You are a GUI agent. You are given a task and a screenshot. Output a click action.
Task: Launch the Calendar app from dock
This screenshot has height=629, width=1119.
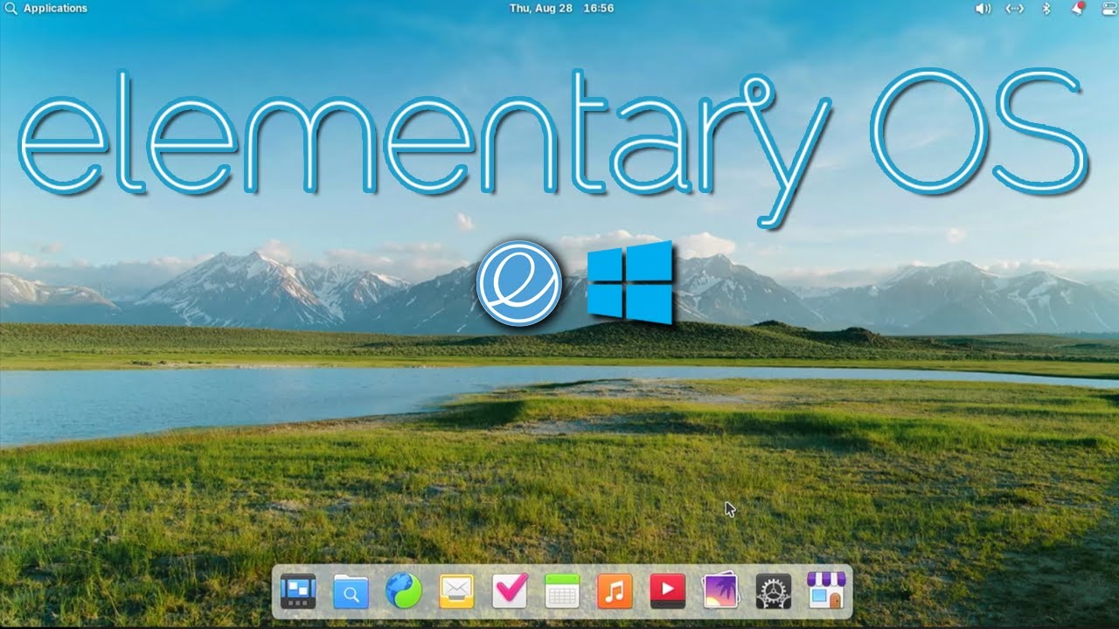(x=562, y=591)
